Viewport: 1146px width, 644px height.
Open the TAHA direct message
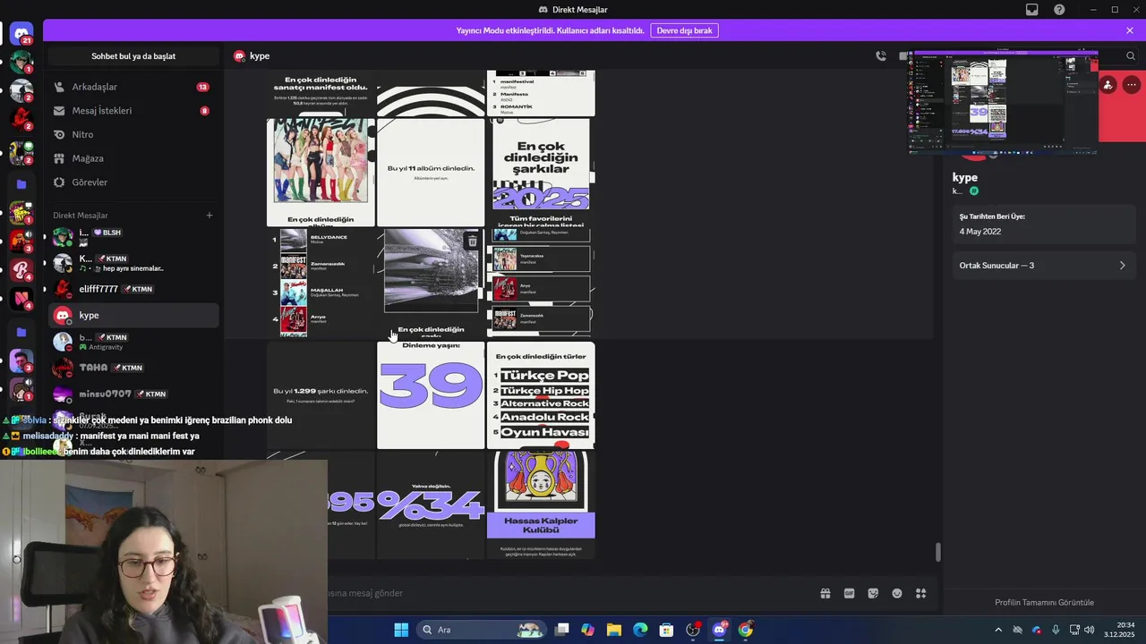(x=133, y=368)
